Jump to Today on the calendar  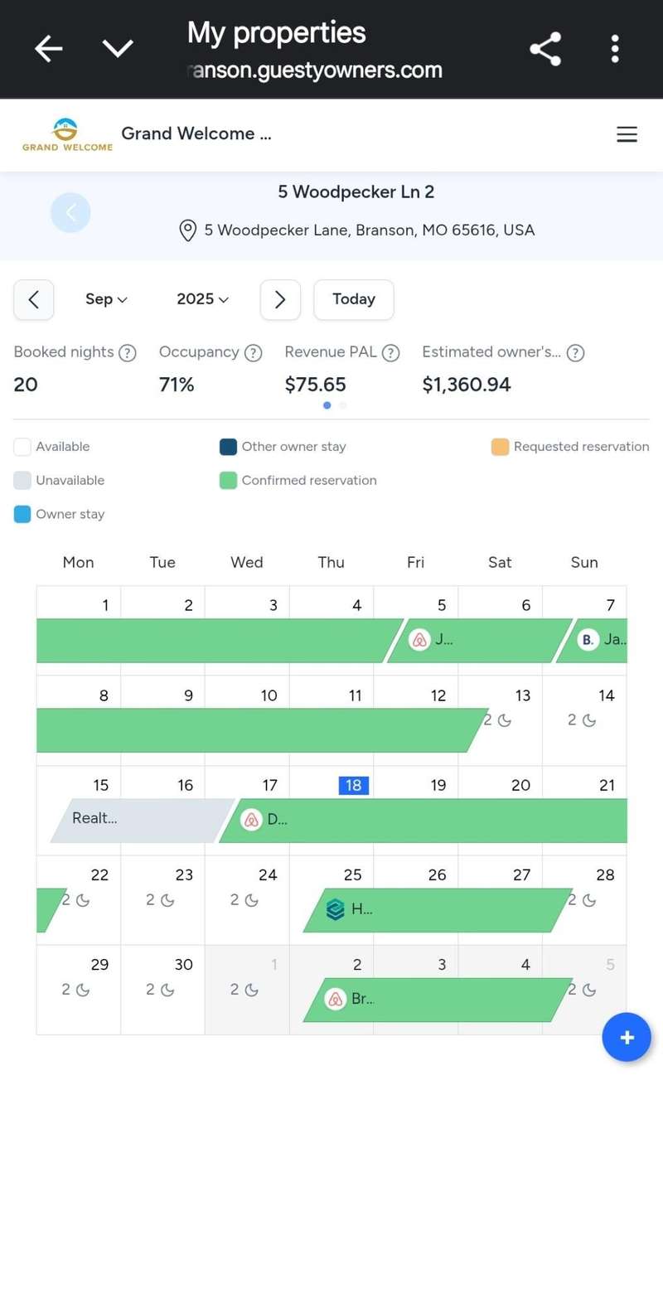[354, 299]
